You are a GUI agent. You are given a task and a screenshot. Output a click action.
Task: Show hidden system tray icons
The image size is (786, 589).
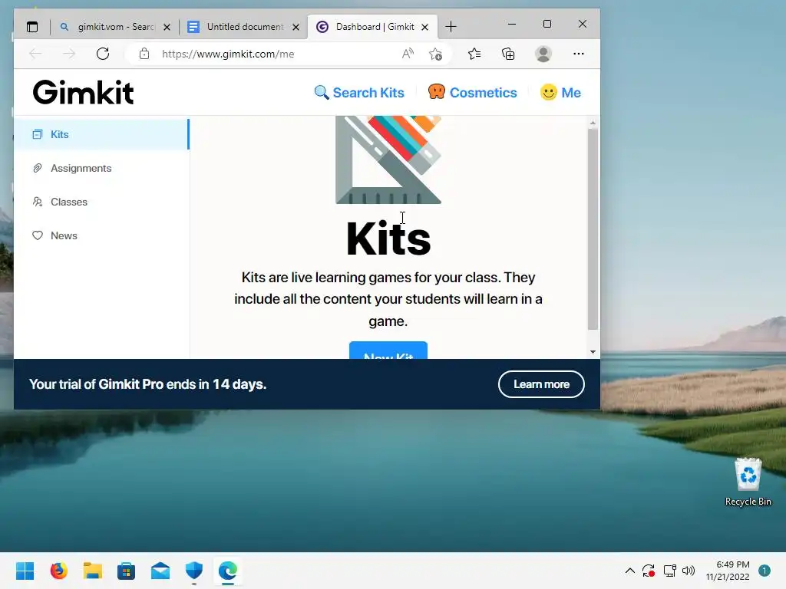click(630, 571)
